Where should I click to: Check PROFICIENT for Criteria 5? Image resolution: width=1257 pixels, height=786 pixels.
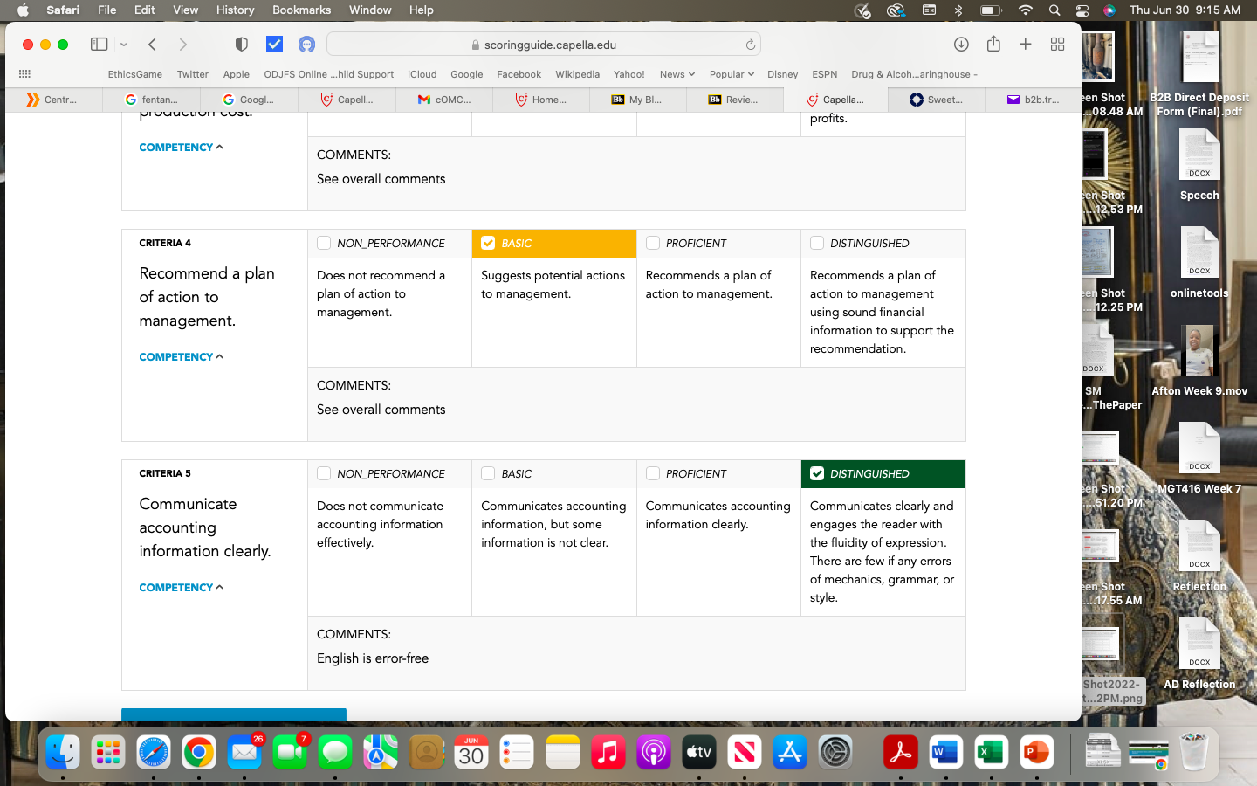653,473
